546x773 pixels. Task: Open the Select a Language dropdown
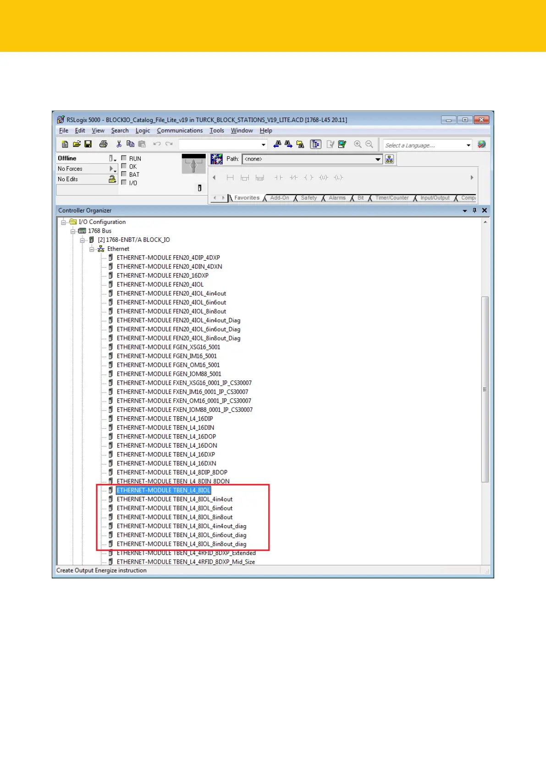point(468,145)
